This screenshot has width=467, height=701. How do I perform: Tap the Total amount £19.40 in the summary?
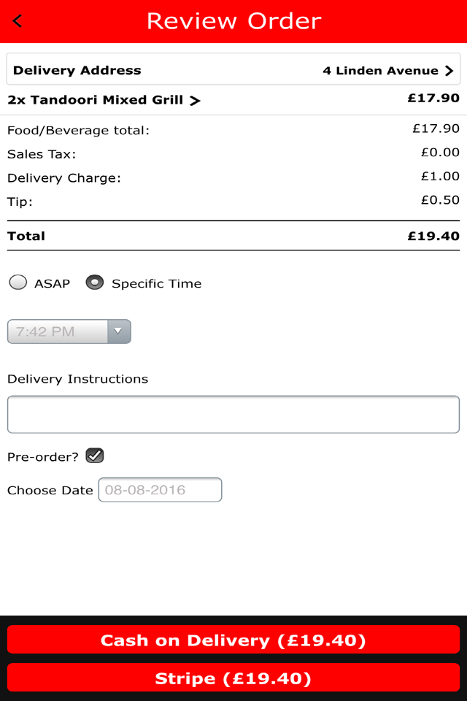click(x=433, y=236)
